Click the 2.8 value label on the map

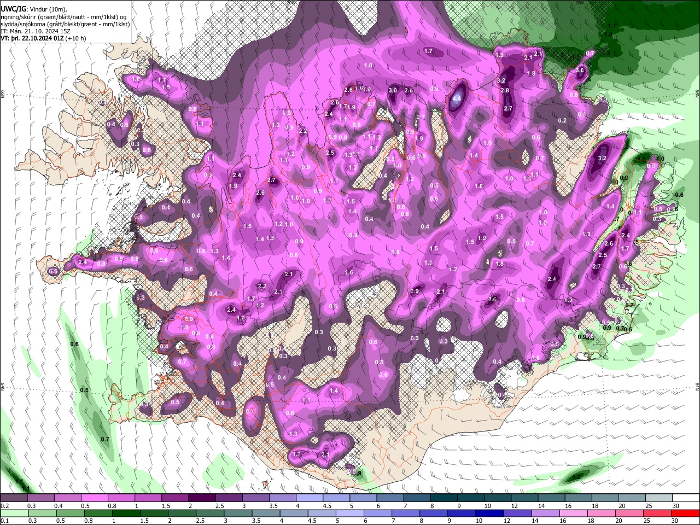coord(505,91)
